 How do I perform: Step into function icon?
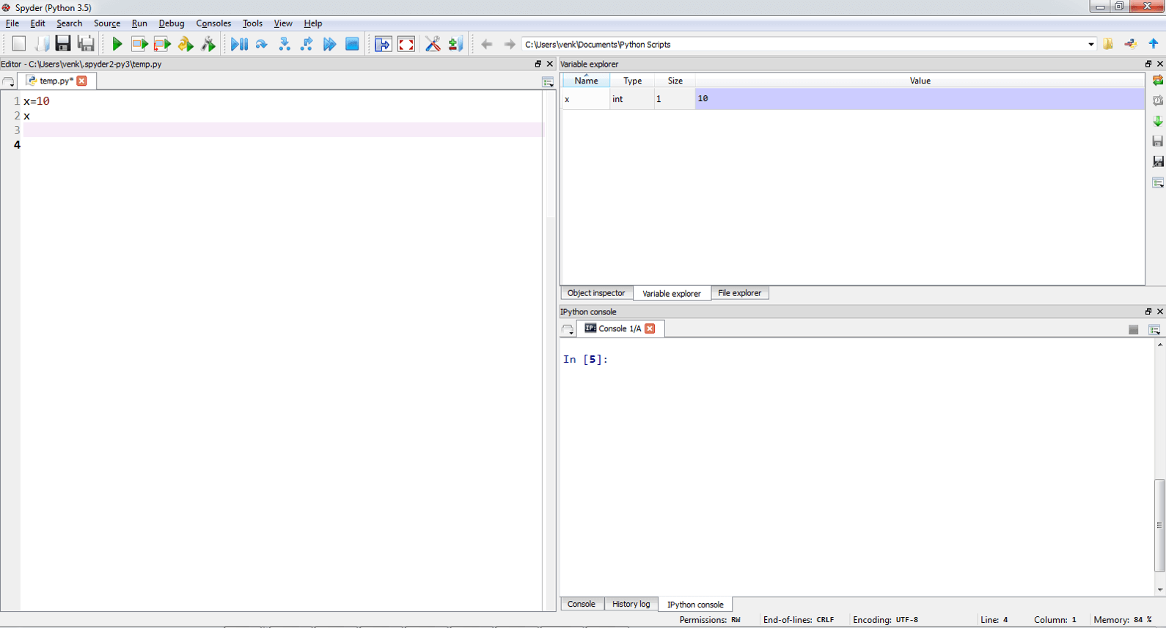click(x=285, y=44)
